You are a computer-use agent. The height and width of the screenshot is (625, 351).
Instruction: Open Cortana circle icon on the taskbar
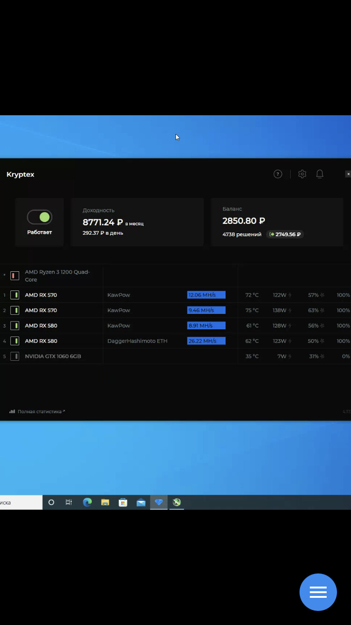pos(51,502)
